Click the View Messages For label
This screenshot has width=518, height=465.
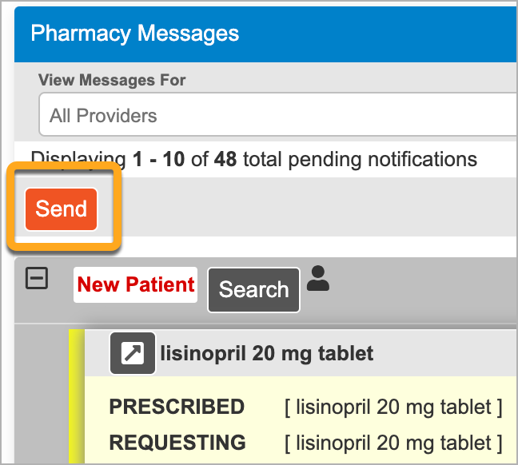pos(112,80)
